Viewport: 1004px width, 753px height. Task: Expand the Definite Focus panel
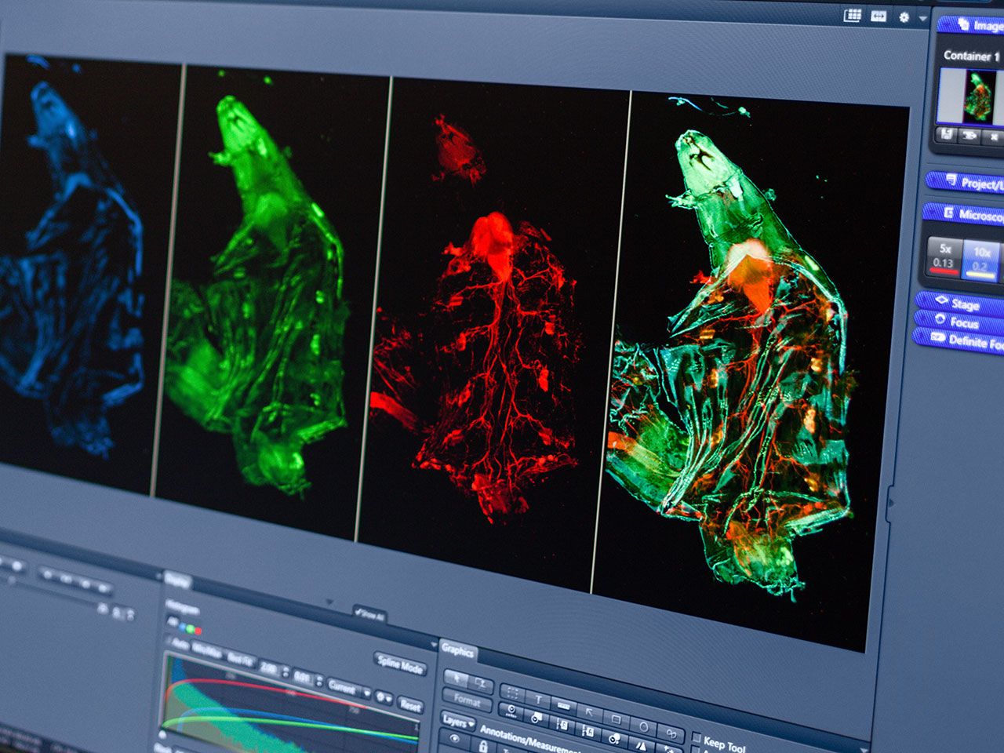pos(959,340)
